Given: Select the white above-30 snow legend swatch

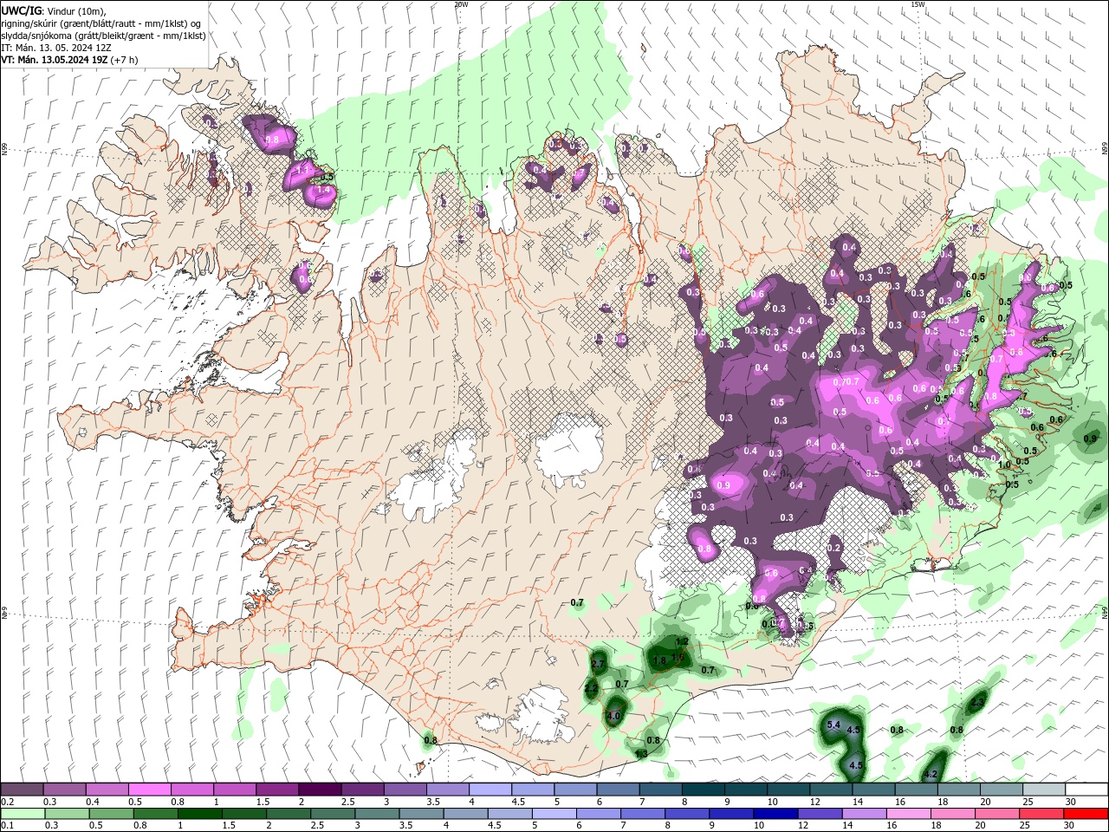Looking at the screenshot, I should point(1086,790).
